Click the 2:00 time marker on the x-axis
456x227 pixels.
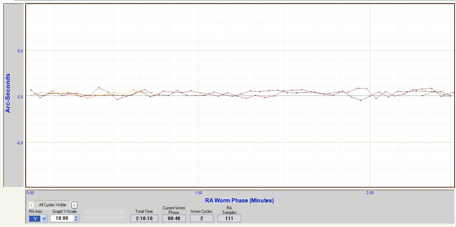pyautogui.click(x=370, y=193)
